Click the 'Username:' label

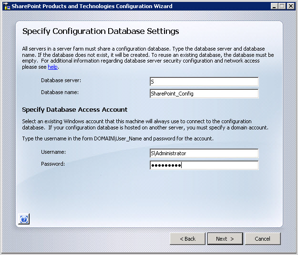click(x=53, y=152)
